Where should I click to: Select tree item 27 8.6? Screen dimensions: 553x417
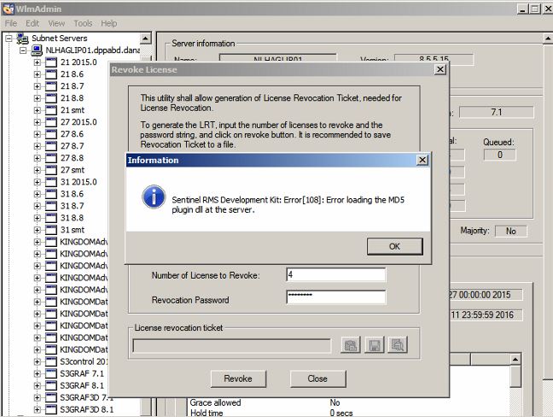pos(72,134)
